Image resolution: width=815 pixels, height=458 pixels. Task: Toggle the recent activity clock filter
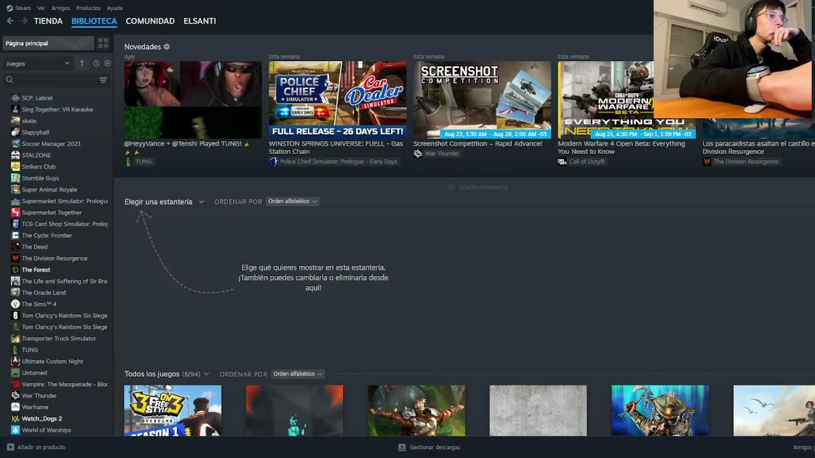(x=96, y=64)
